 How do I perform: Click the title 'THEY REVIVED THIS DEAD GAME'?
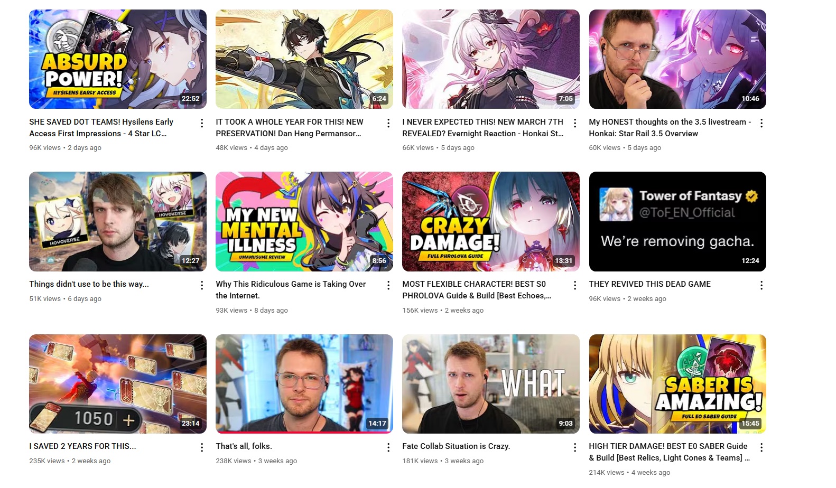pyautogui.click(x=650, y=284)
